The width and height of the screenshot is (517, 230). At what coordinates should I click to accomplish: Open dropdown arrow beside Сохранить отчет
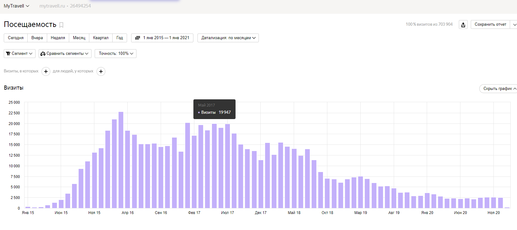[x=514, y=24]
